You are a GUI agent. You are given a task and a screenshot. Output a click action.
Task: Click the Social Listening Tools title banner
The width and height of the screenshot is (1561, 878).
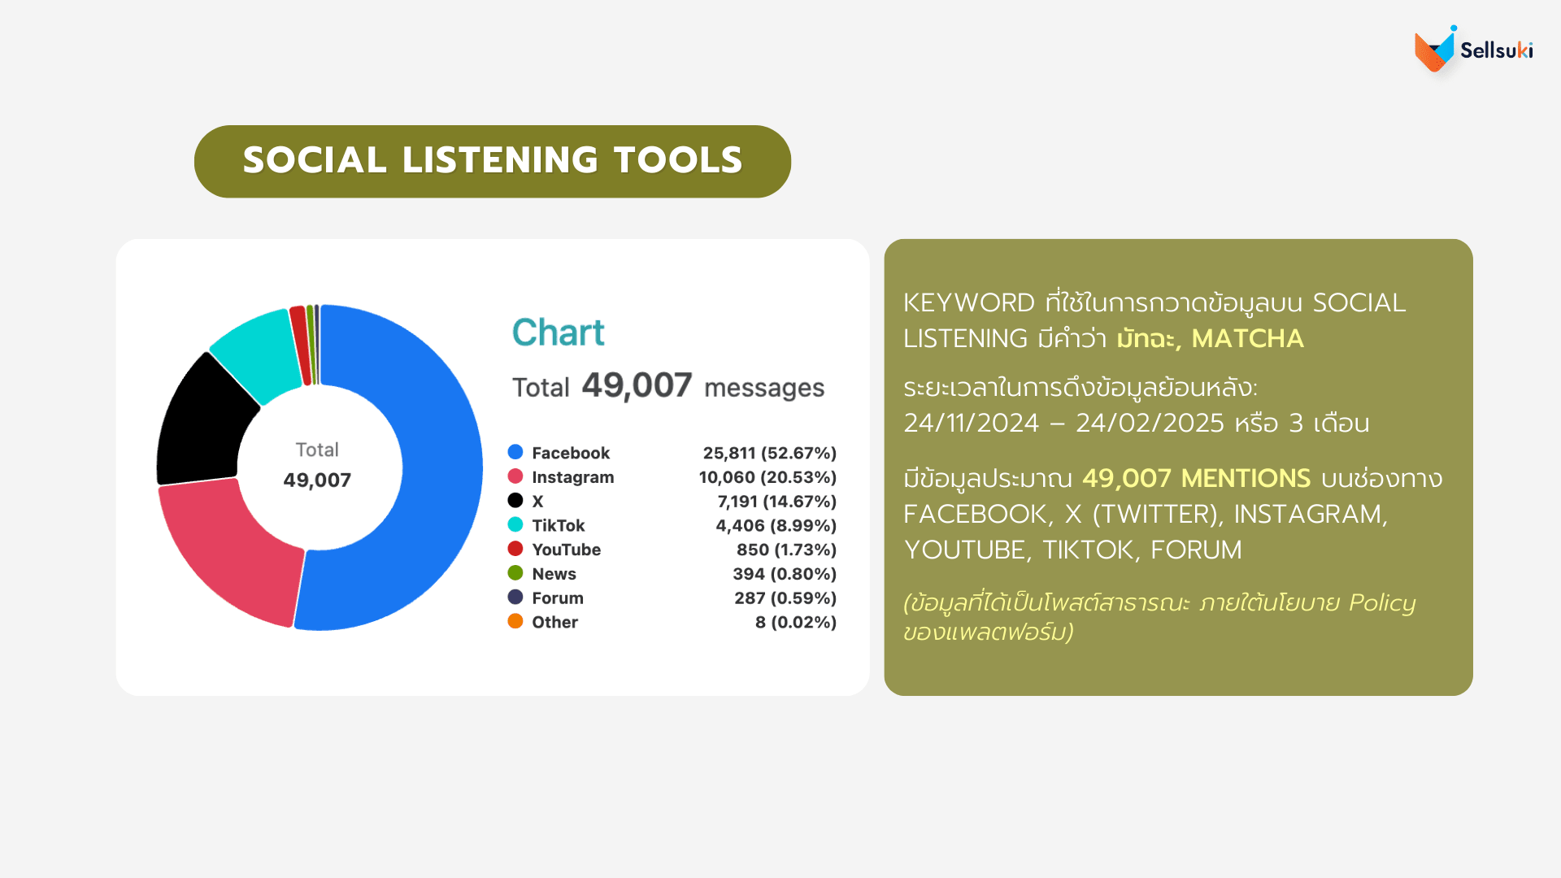click(x=492, y=161)
